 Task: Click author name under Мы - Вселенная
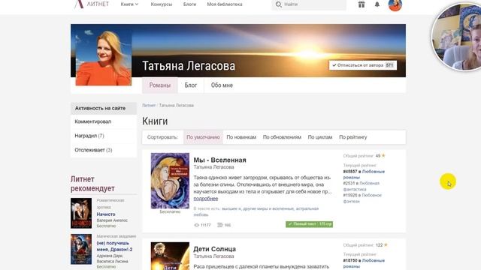tap(213, 167)
